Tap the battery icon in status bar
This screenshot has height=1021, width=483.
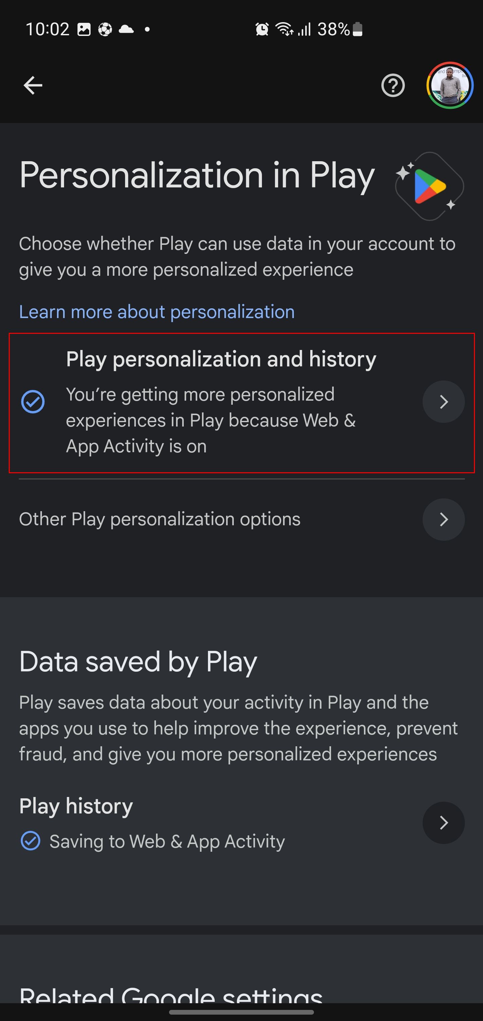[358, 29]
